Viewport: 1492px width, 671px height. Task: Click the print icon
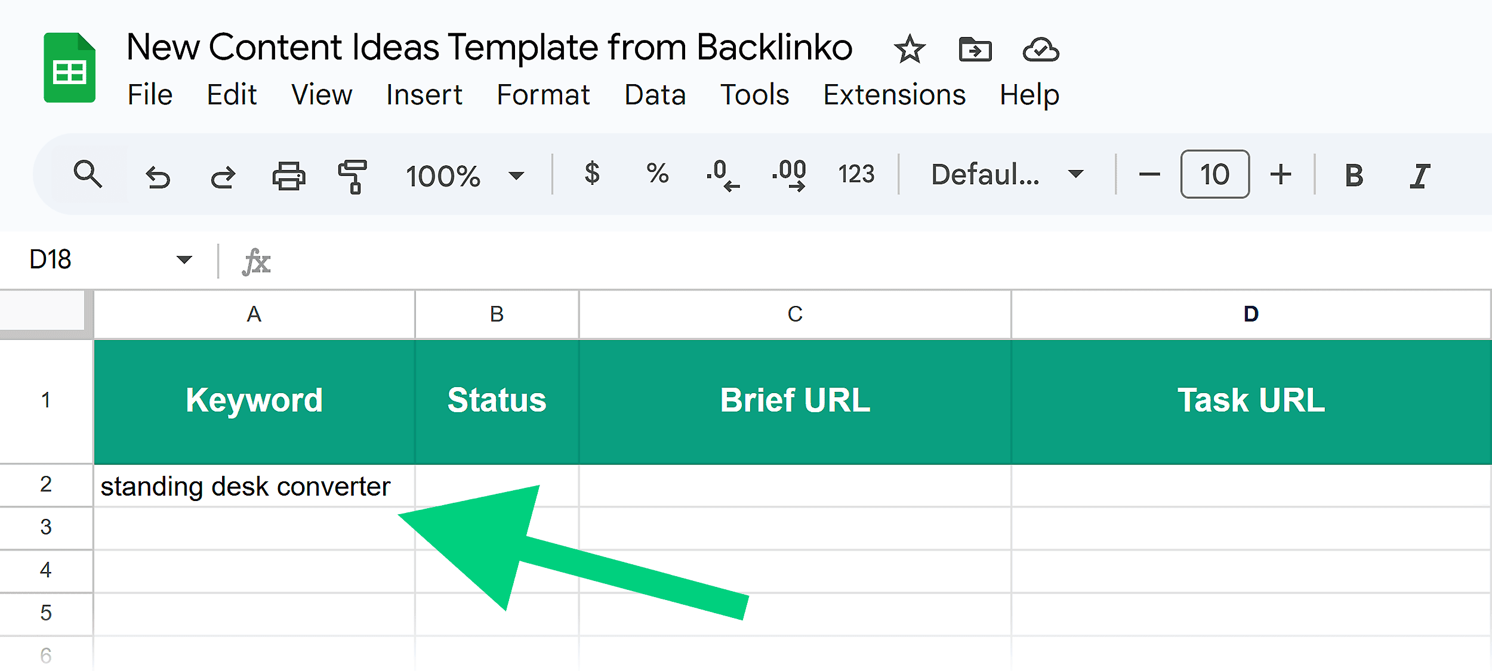[289, 175]
